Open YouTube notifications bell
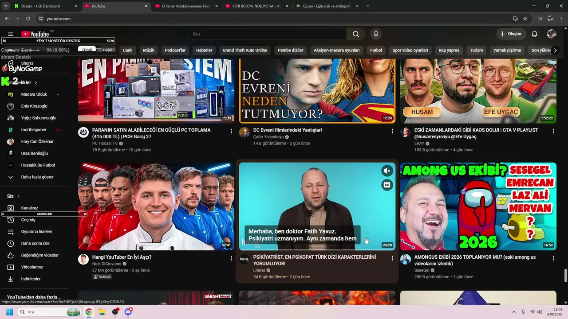This screenshot has width=568, height=319. coord(535,34)
